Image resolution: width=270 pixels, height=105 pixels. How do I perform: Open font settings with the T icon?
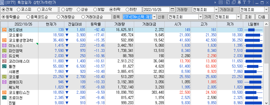pyautogui.click(x=244, y=2)
